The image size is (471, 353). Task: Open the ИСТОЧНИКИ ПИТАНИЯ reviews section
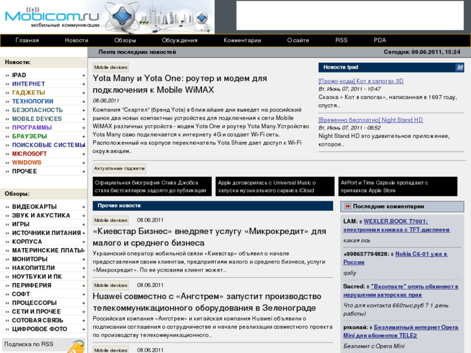pyautogui.click(x=46, y=233)
